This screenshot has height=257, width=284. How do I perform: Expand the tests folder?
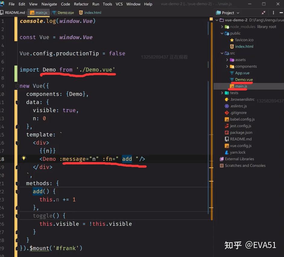222,93
